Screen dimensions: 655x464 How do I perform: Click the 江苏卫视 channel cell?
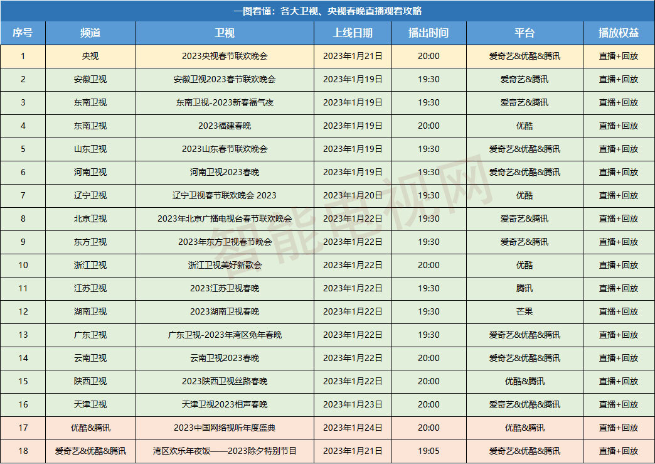90,288
